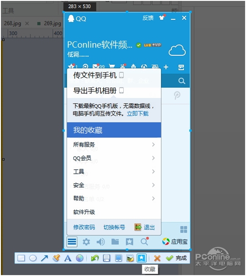Click 立即下载 link
This screenshot has width=246, height=276.
coord(138,114)
